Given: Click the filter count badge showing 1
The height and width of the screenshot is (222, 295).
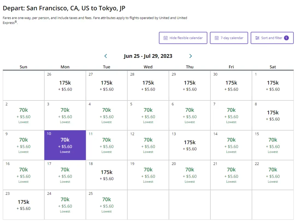Looking at the screenshot, I should (x=286, y=38).
